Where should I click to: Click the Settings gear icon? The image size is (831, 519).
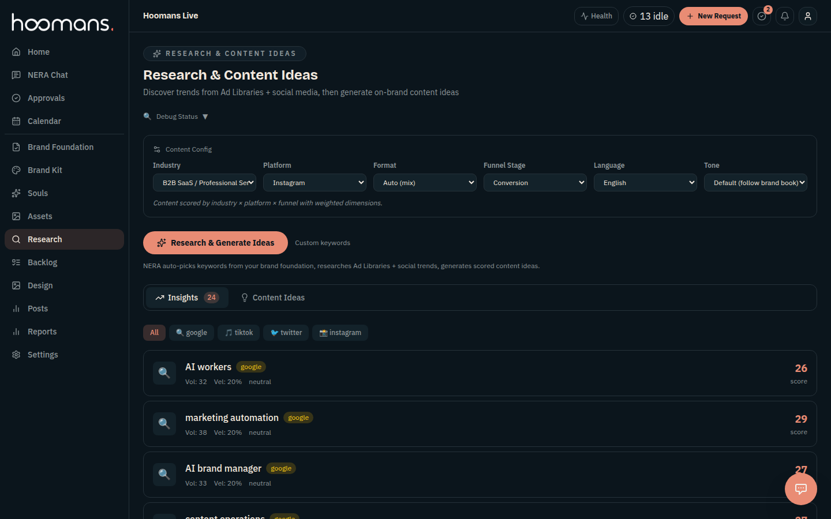(16, 355)
